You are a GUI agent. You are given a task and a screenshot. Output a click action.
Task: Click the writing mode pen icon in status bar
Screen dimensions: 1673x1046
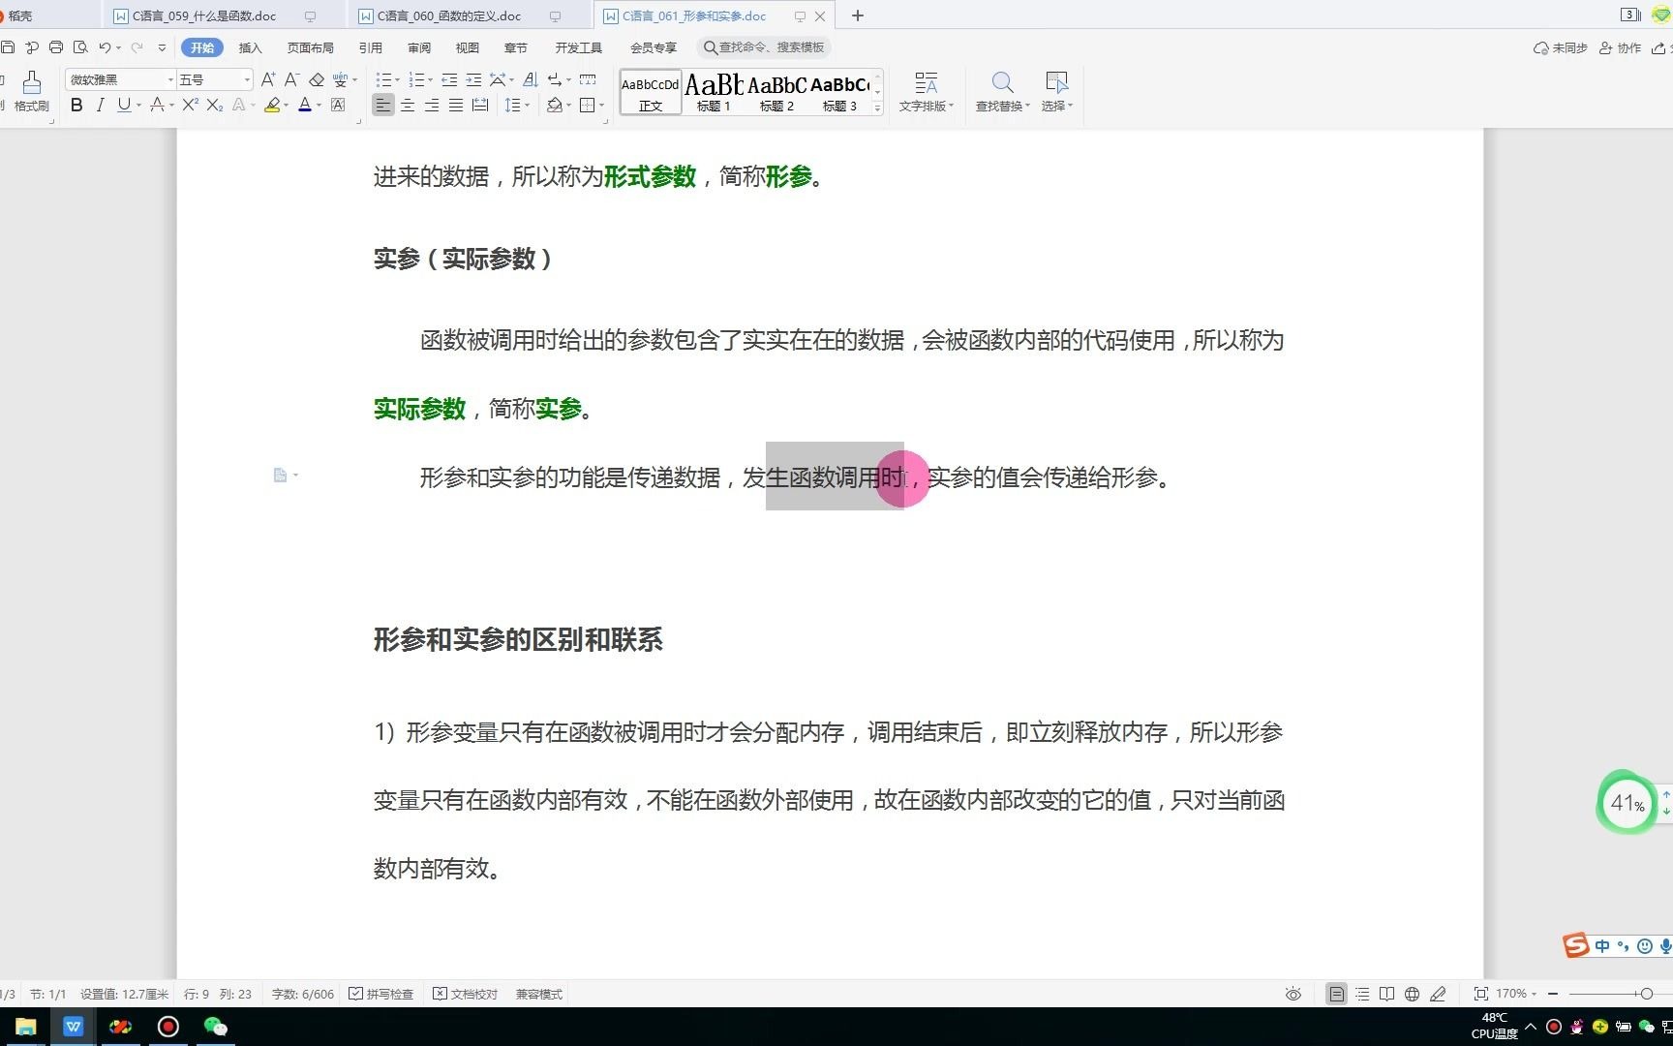1438,994
